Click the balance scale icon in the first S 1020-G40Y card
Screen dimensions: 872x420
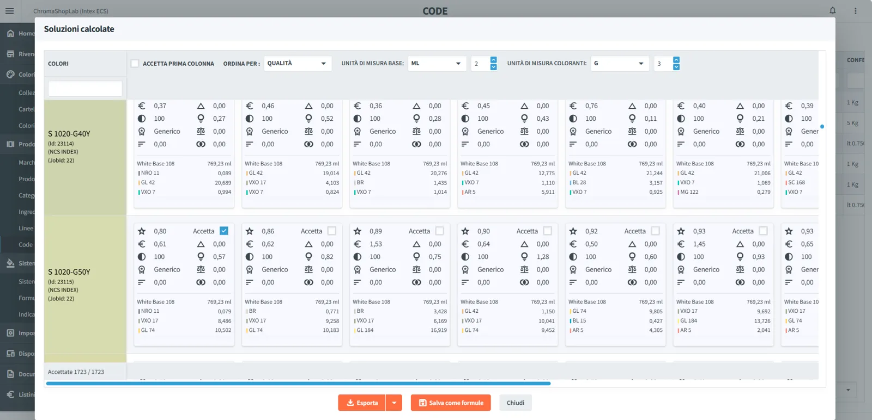[x=201, y=132]
